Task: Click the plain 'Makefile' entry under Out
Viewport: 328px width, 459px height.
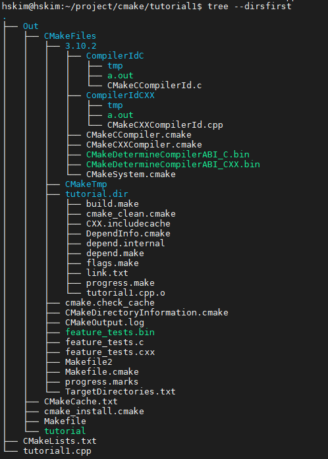Action: point(65,421)
